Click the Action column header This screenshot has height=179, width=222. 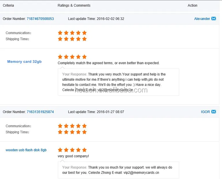click(x=193, y=5)
